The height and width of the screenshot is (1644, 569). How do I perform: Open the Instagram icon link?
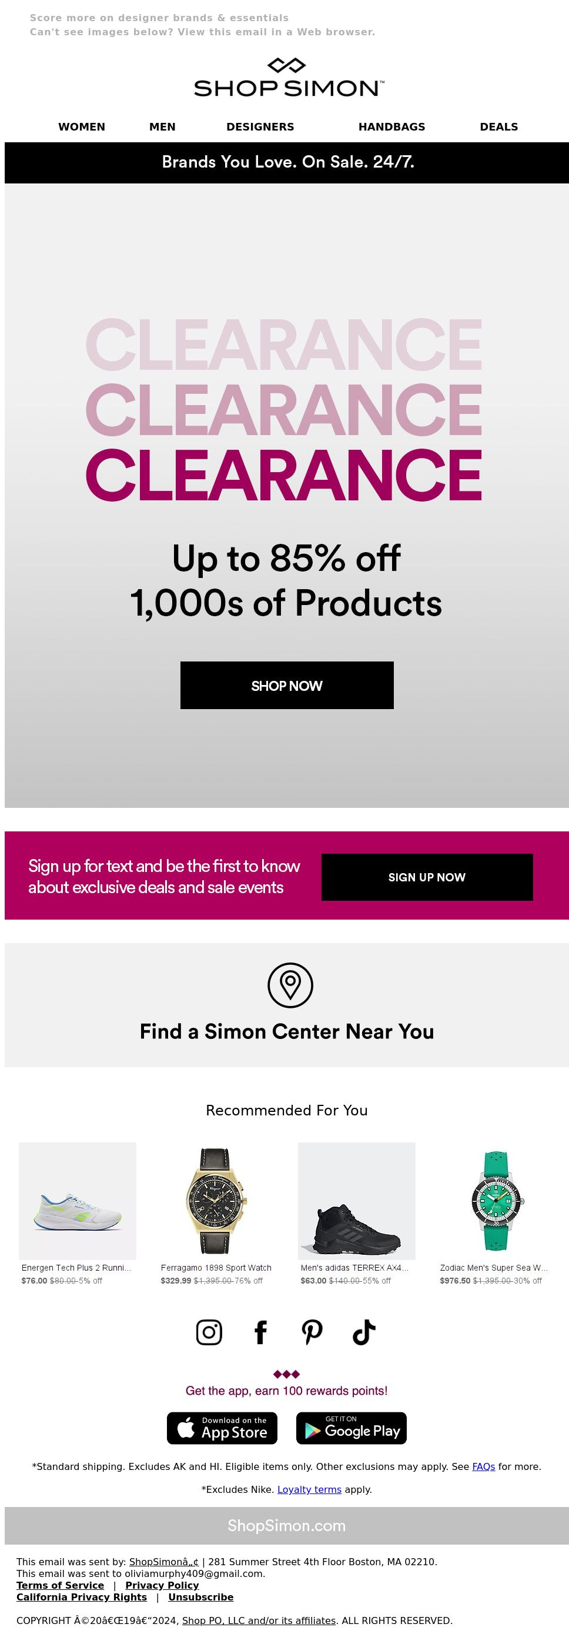pyautogui.click(x=209, y=1332)
